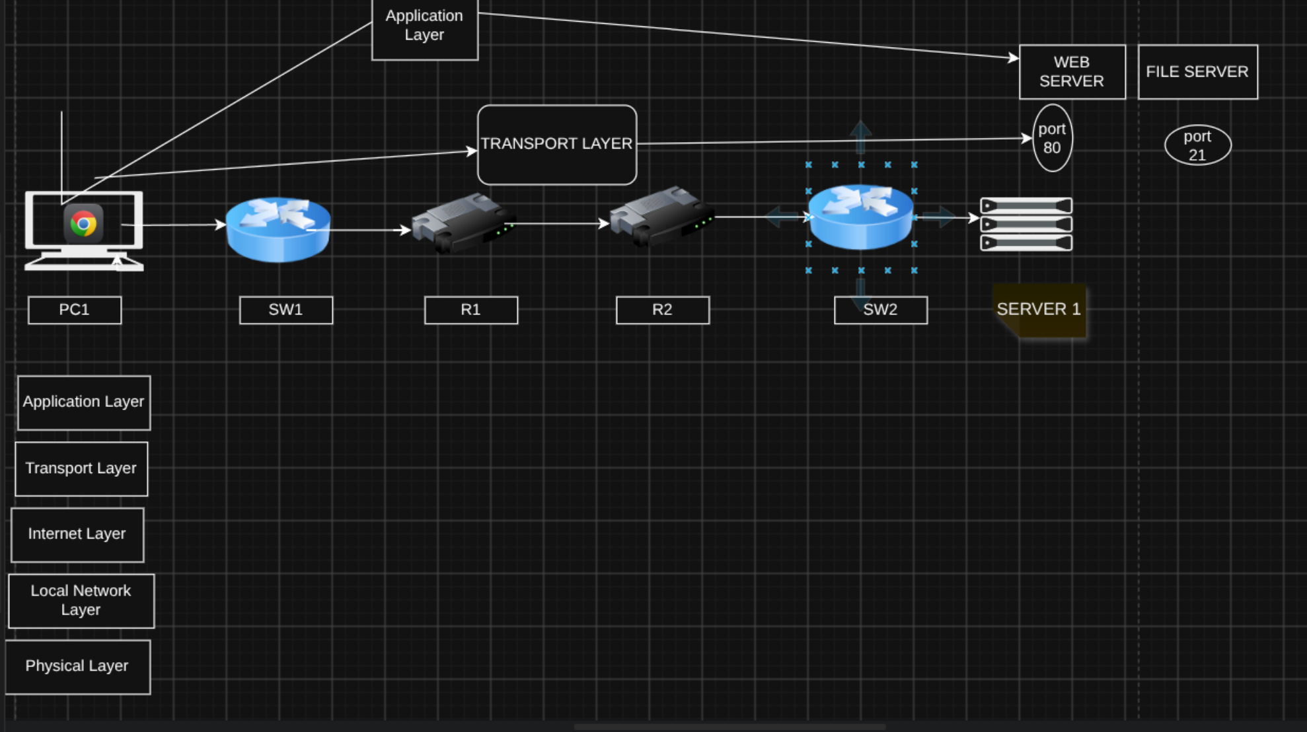
Task: Select the port 21 ellipse
Action: click(1198, 145)
